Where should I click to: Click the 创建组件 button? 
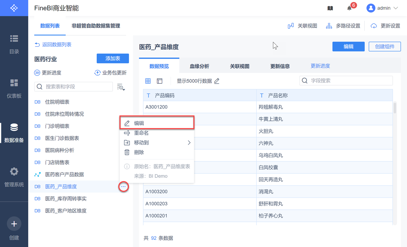[x=385, y=47]
